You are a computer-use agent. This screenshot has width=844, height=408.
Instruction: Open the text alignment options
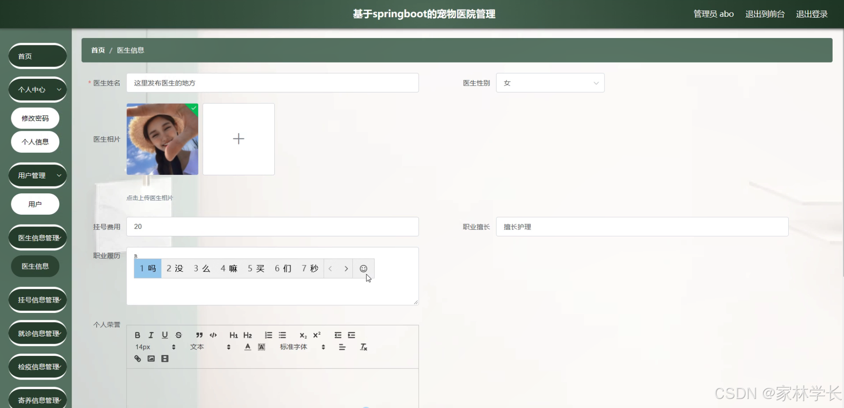342,347
